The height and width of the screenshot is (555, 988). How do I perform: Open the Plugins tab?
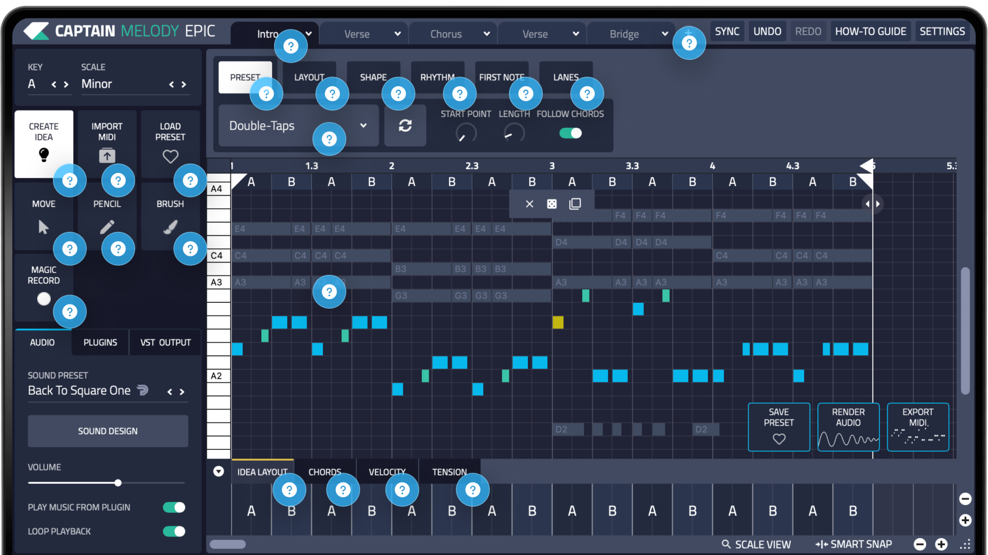click(100, 342)
